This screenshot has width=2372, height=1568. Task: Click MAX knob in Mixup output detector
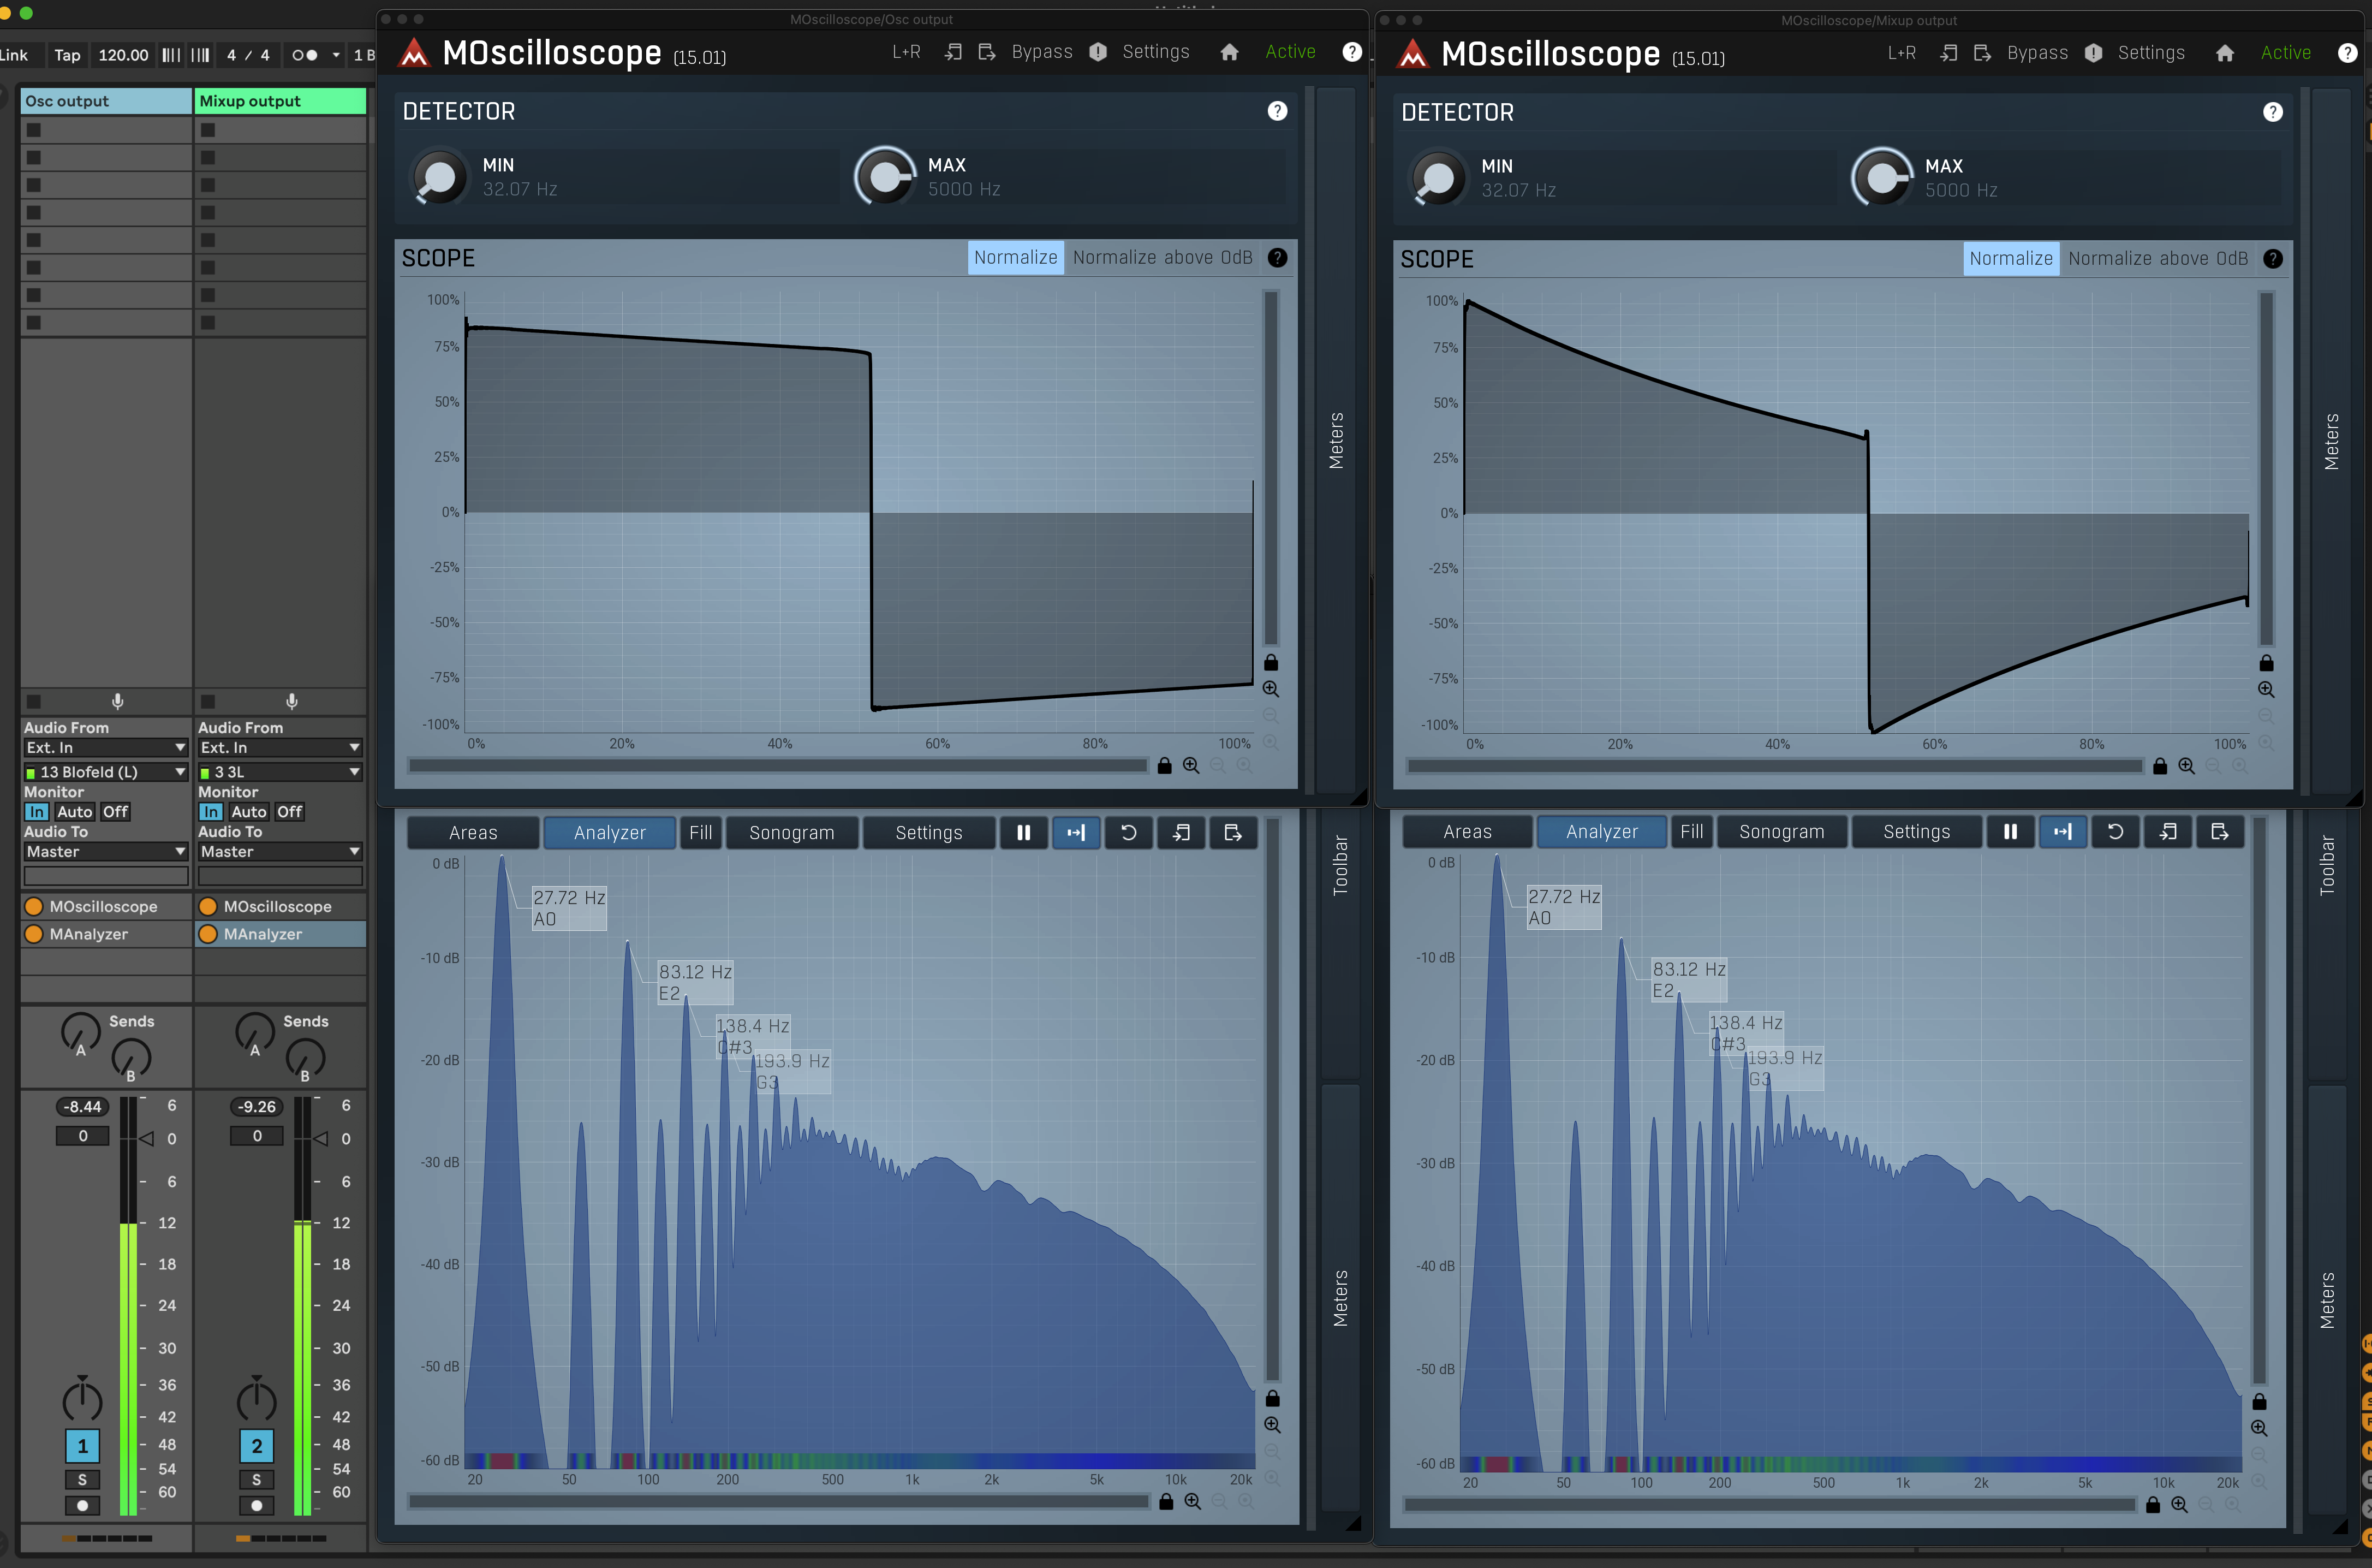pyautogui.click(x=1882, y=178)
